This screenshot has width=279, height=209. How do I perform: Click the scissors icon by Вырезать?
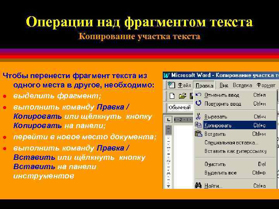(198, 116)
